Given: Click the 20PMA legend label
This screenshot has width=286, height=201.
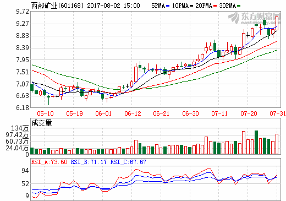Looking at the screenshot, I should click(204, 6).
